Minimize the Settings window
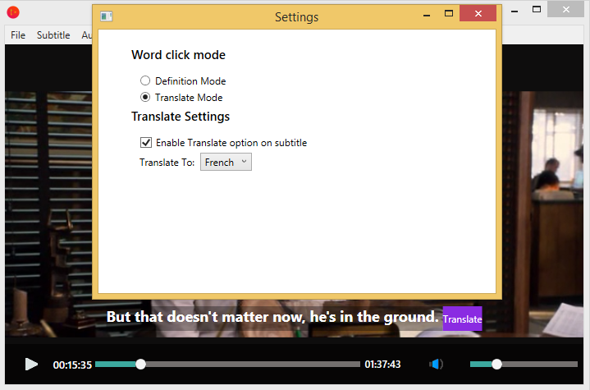 [426, 14]
